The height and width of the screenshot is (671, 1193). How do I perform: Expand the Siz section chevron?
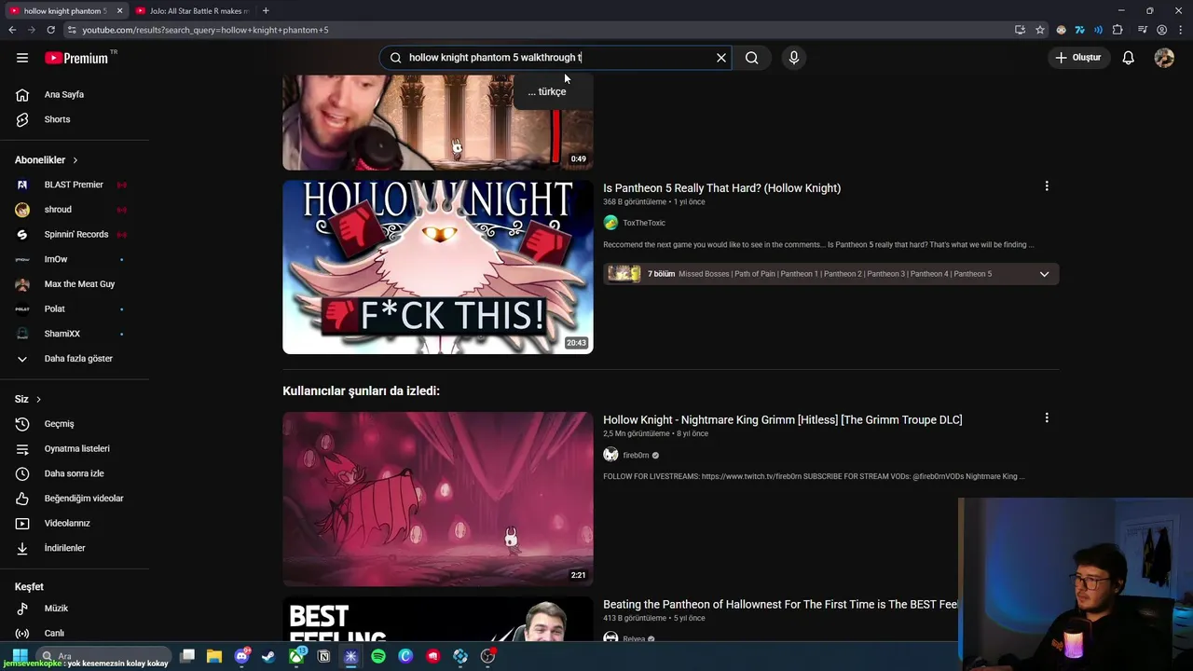click(x=38, y=399)
